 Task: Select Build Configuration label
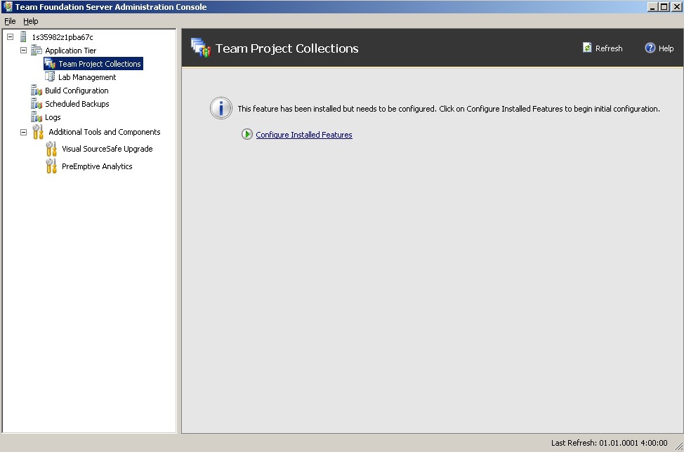pyautogui.click(x=77, y=91)
